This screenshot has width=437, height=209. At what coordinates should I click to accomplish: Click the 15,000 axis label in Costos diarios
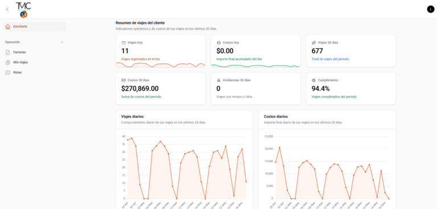[269, 161]
